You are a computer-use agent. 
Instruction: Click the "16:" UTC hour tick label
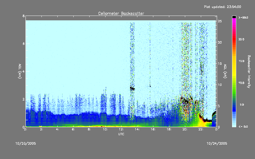click(153, 129)
